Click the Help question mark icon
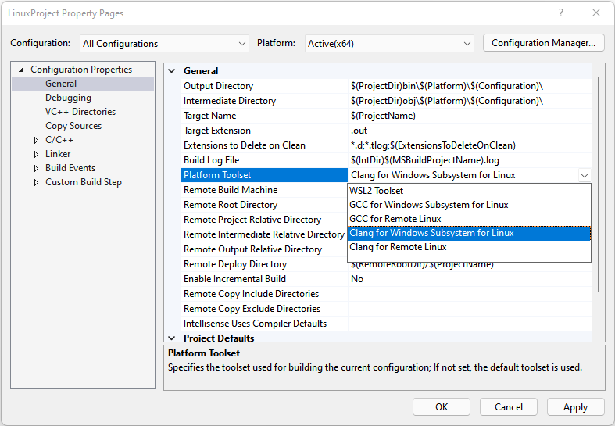 click(x=560, y=13)
